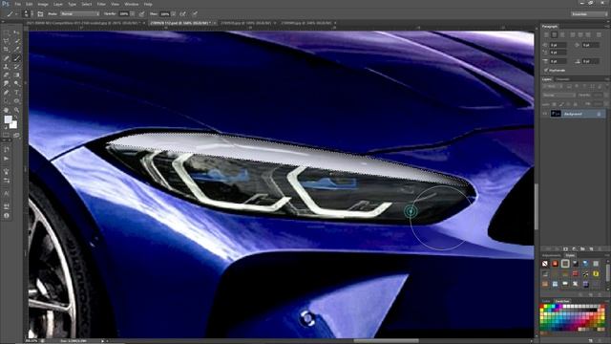Select the Clone Stamp tool

[7, 67]
